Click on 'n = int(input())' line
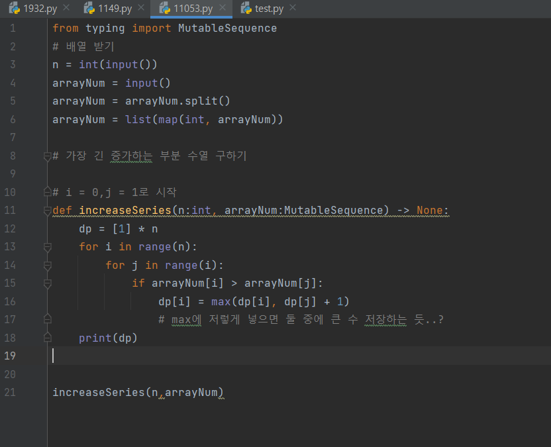 point(105,65)
